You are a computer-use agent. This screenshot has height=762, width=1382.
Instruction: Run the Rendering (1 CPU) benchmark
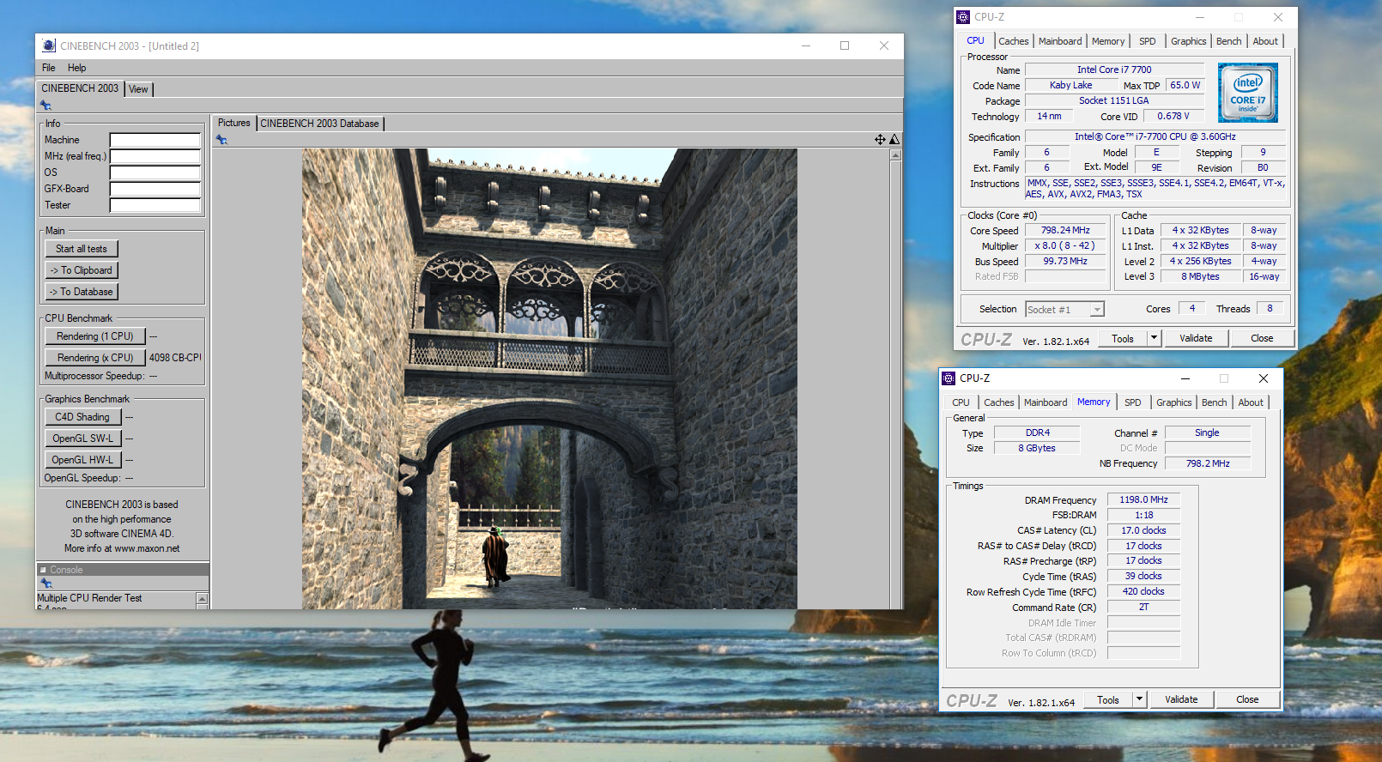point(95,336)
